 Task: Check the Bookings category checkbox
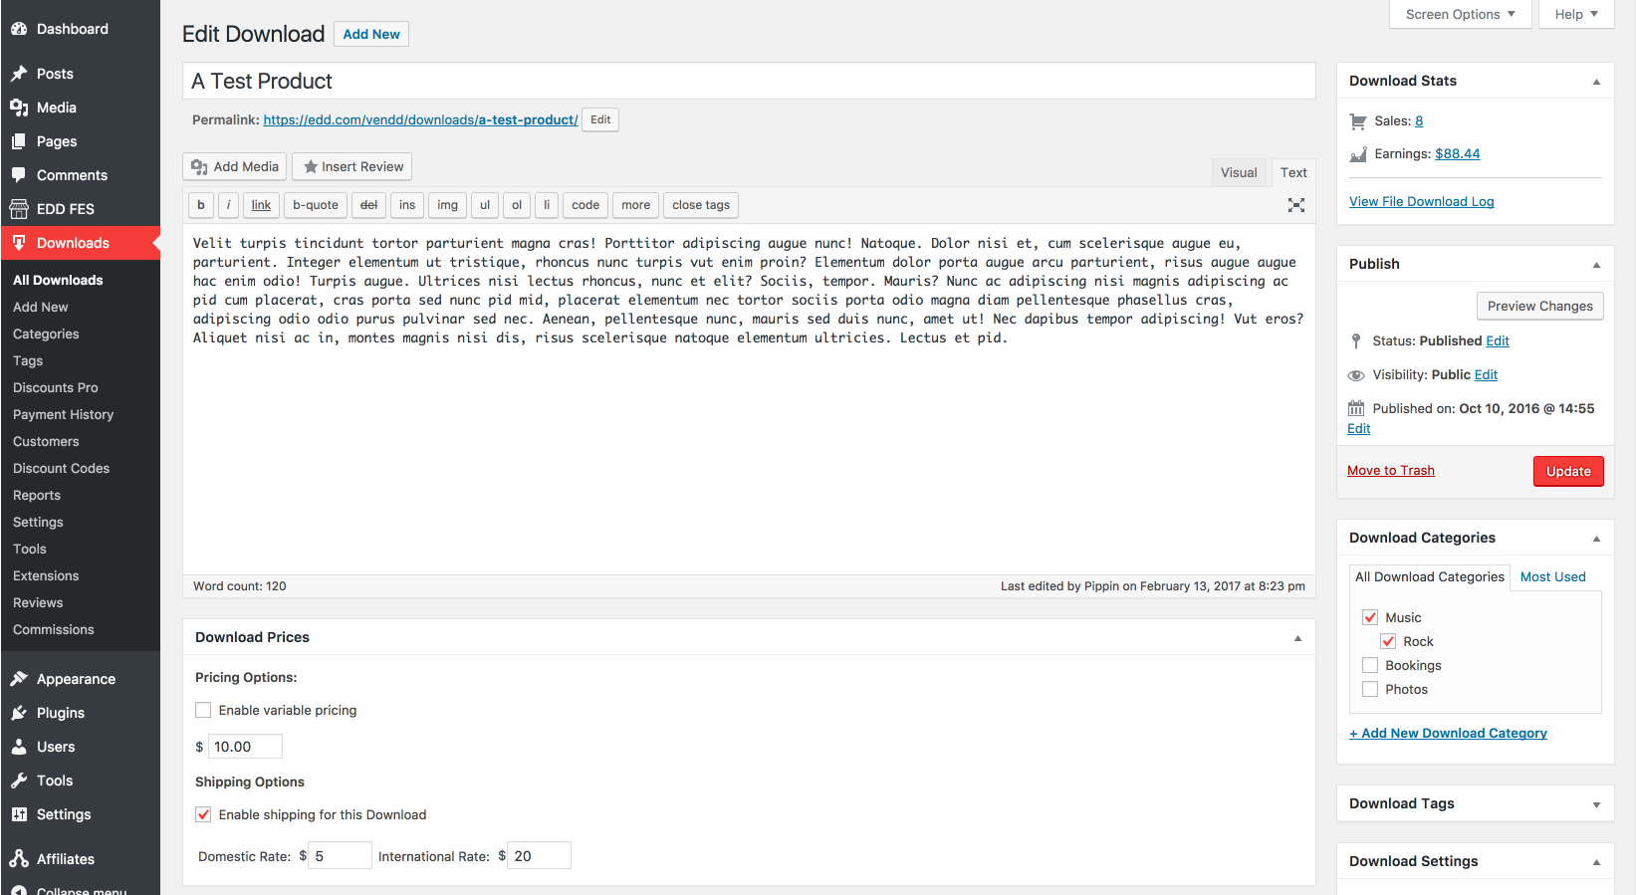(x=1370, y=665)
